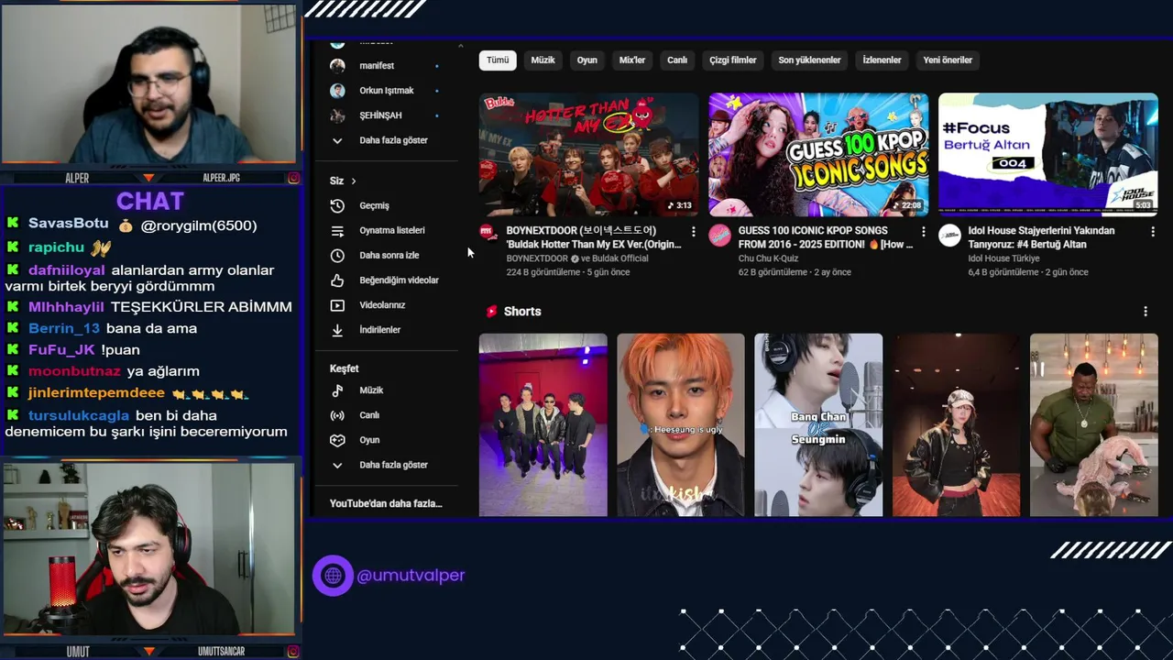Click the manifest channel avatar

coord(337,66)
